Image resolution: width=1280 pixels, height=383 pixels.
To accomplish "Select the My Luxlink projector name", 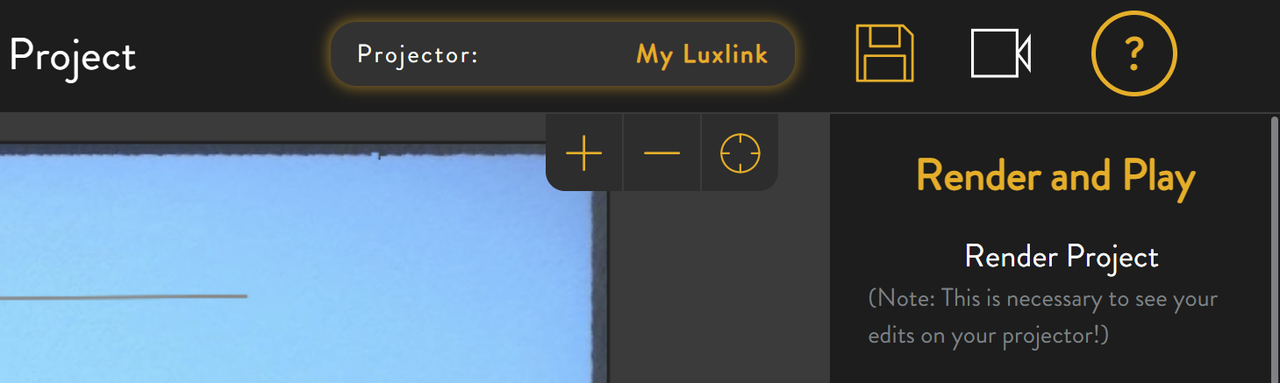I will (702, 54).
